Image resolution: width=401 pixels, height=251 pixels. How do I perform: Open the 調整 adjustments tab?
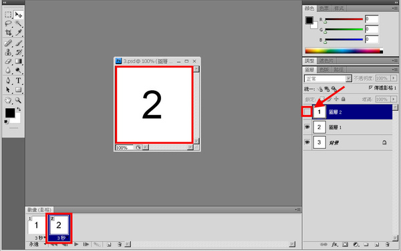(x=309, y=61)
